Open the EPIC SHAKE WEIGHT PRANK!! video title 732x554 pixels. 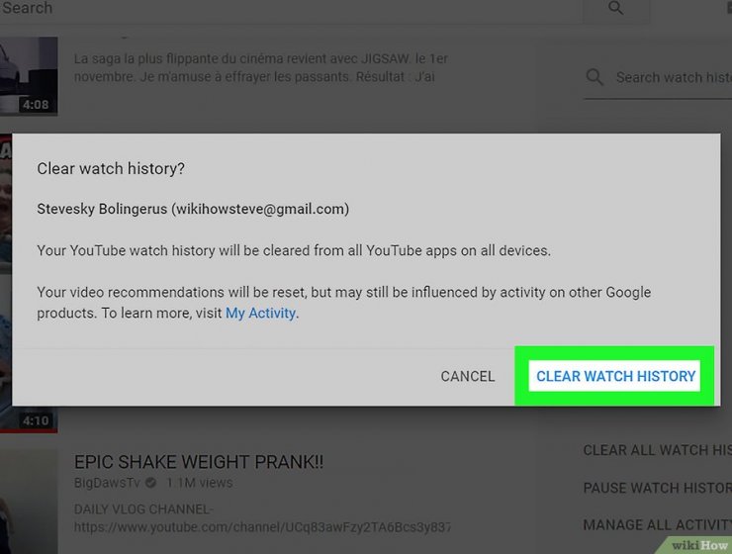pyautogui.click(x=199, y=462)
